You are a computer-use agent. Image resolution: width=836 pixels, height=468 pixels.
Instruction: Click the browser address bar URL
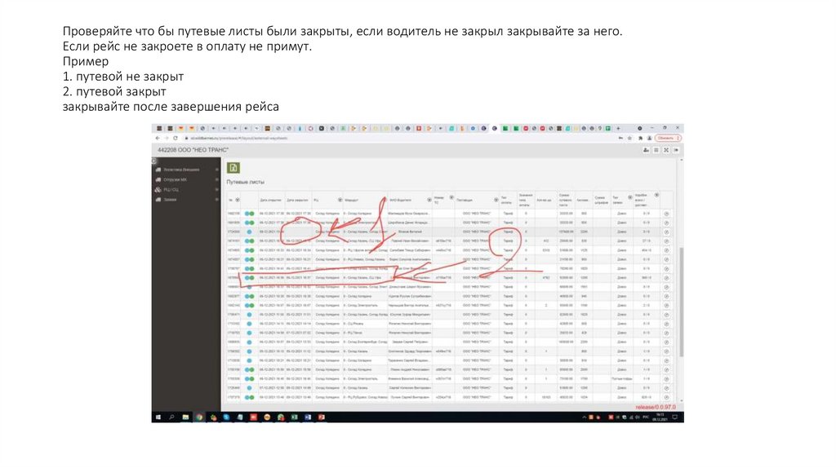click(x=239, y=138)
